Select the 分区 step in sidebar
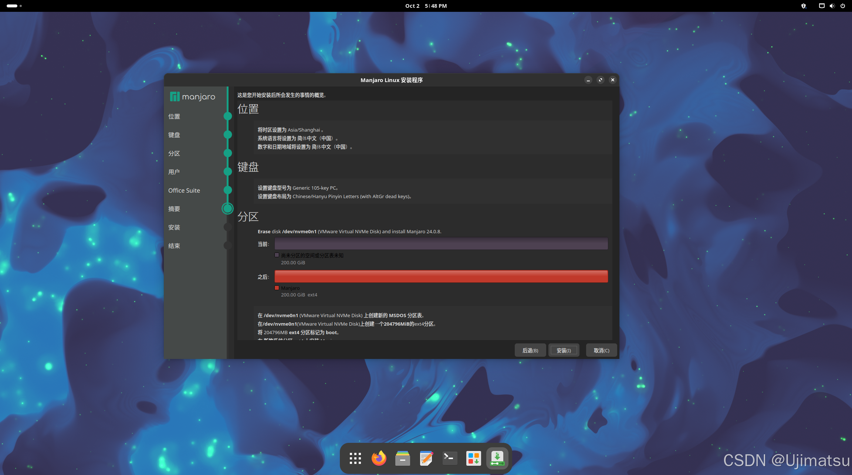 coord(174,153)
